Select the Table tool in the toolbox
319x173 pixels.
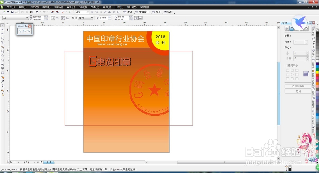coord(3,73)
